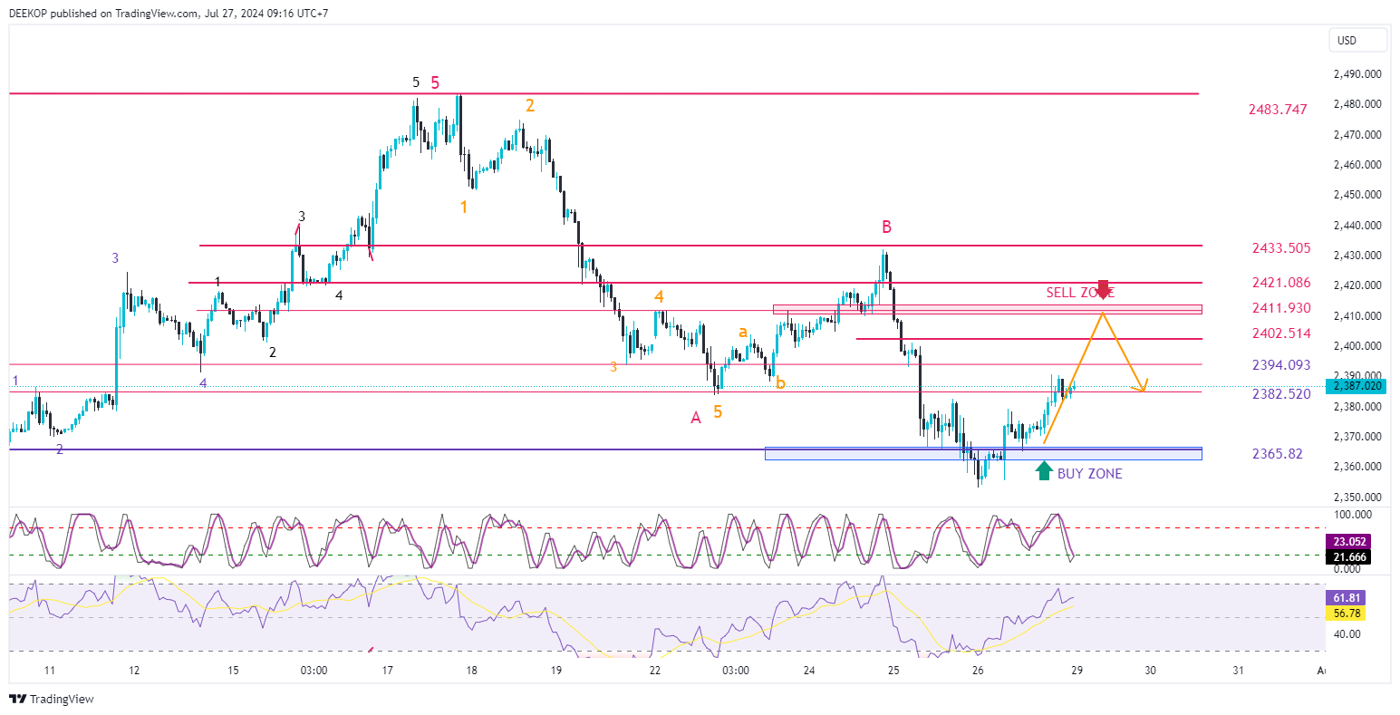Select the 2411.930 level label
Image resolution: width=1400 pixels, height=715 pixels.
coord(1281,308)
